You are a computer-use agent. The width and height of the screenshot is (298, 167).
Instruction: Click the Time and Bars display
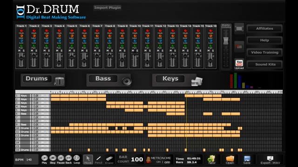(x=188, y=160)
